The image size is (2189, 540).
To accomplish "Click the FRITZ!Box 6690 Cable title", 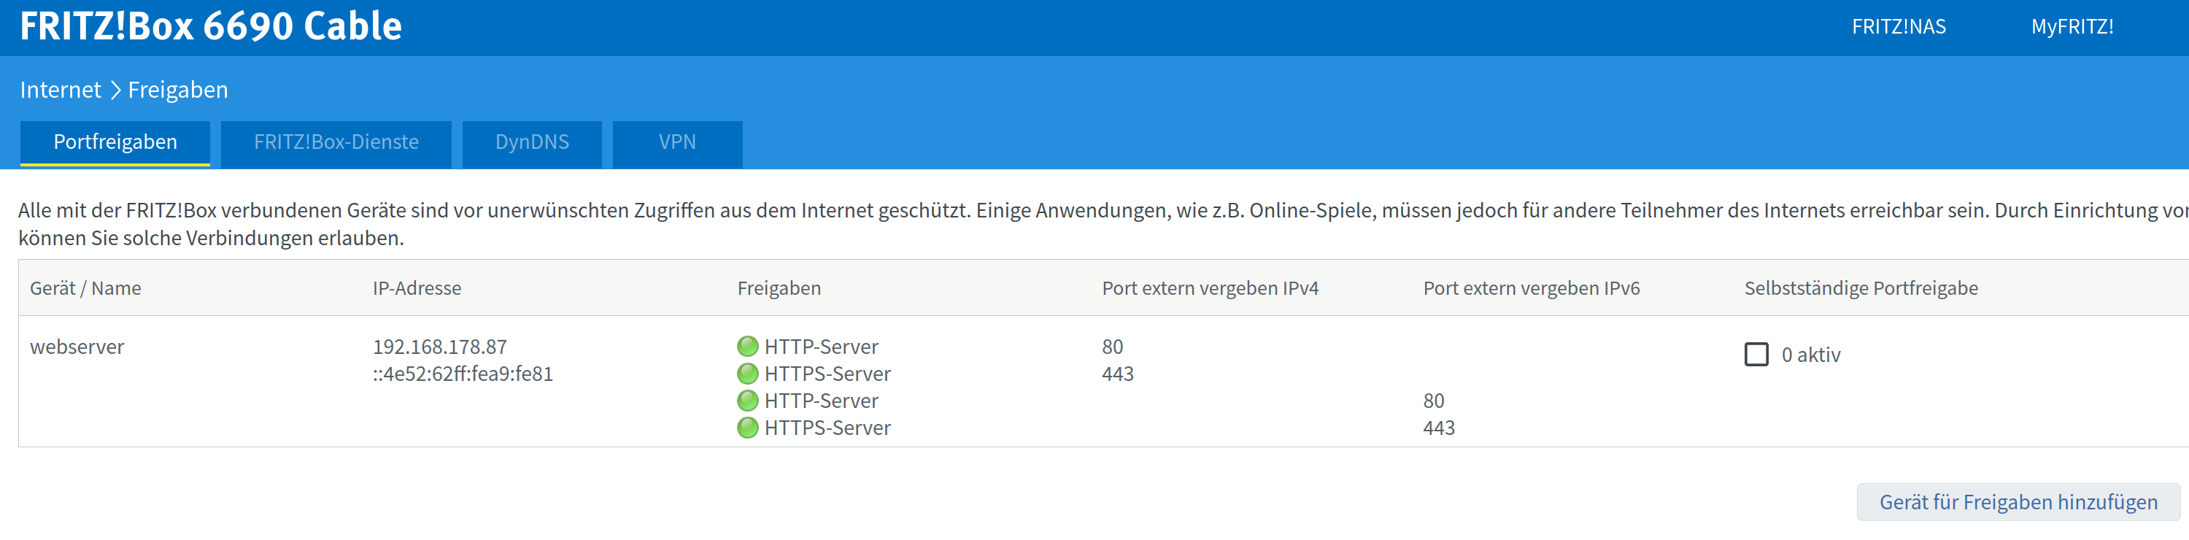I will (x=211, y=26).
